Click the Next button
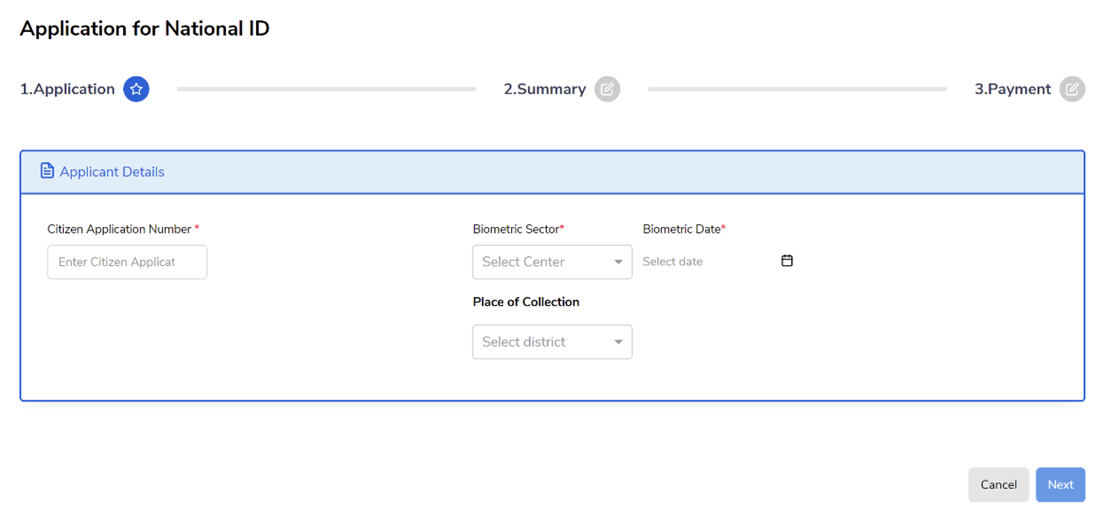Viewport: 1100px width, 513px height. coord(1060,484)
